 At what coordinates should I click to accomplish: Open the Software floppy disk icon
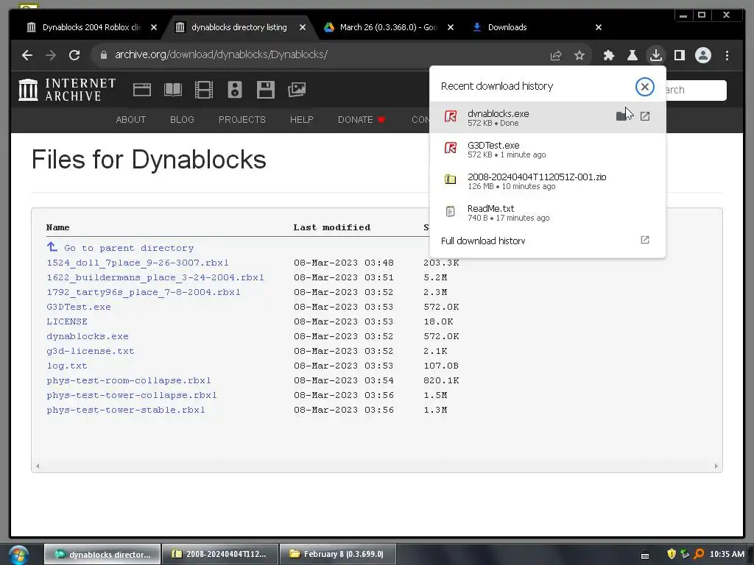[265, 90]
